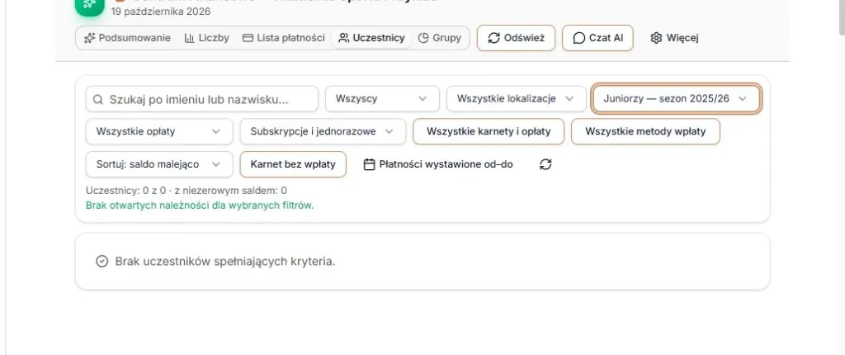Open the Juniorzy — sezon 2025/26 dropdown

point(677,99)
